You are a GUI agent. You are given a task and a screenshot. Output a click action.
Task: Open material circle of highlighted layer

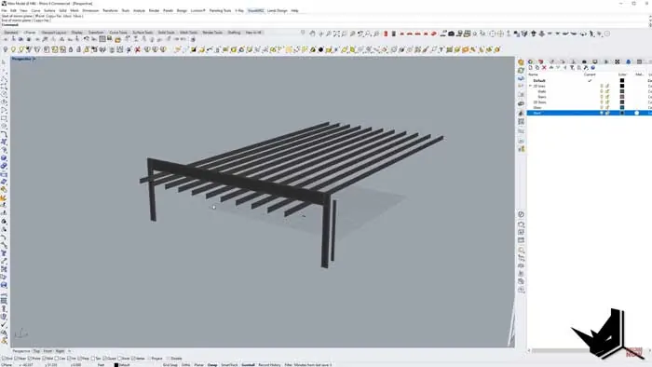pos(636,113)
